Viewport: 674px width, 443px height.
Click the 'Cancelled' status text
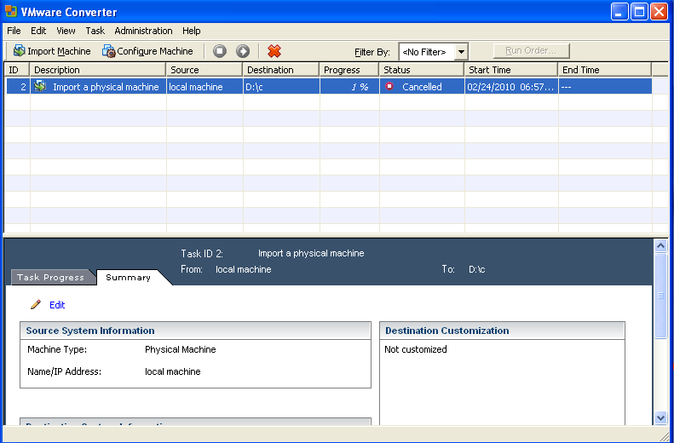tap(422, 87)
